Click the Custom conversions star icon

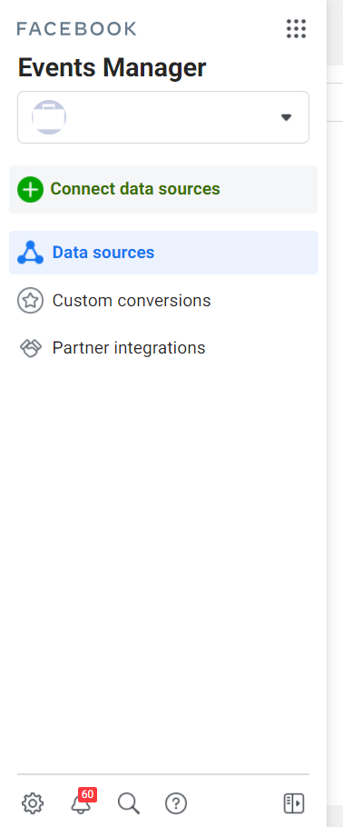click(x=30, y=301)
